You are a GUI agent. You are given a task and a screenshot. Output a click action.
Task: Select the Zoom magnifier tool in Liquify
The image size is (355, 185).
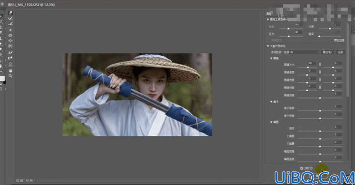(x=11, y=76)
